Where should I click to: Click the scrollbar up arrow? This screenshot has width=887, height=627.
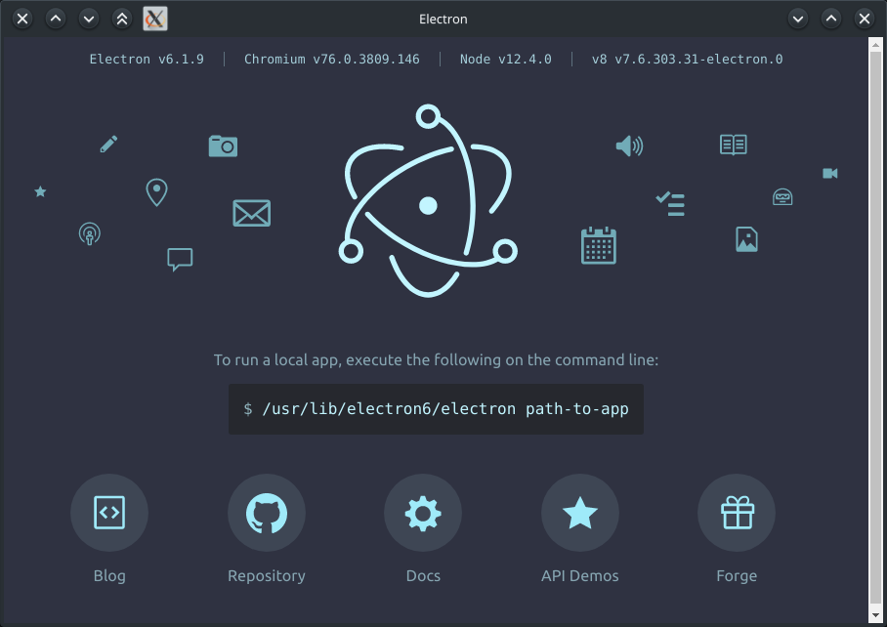[x=875, y=44]
